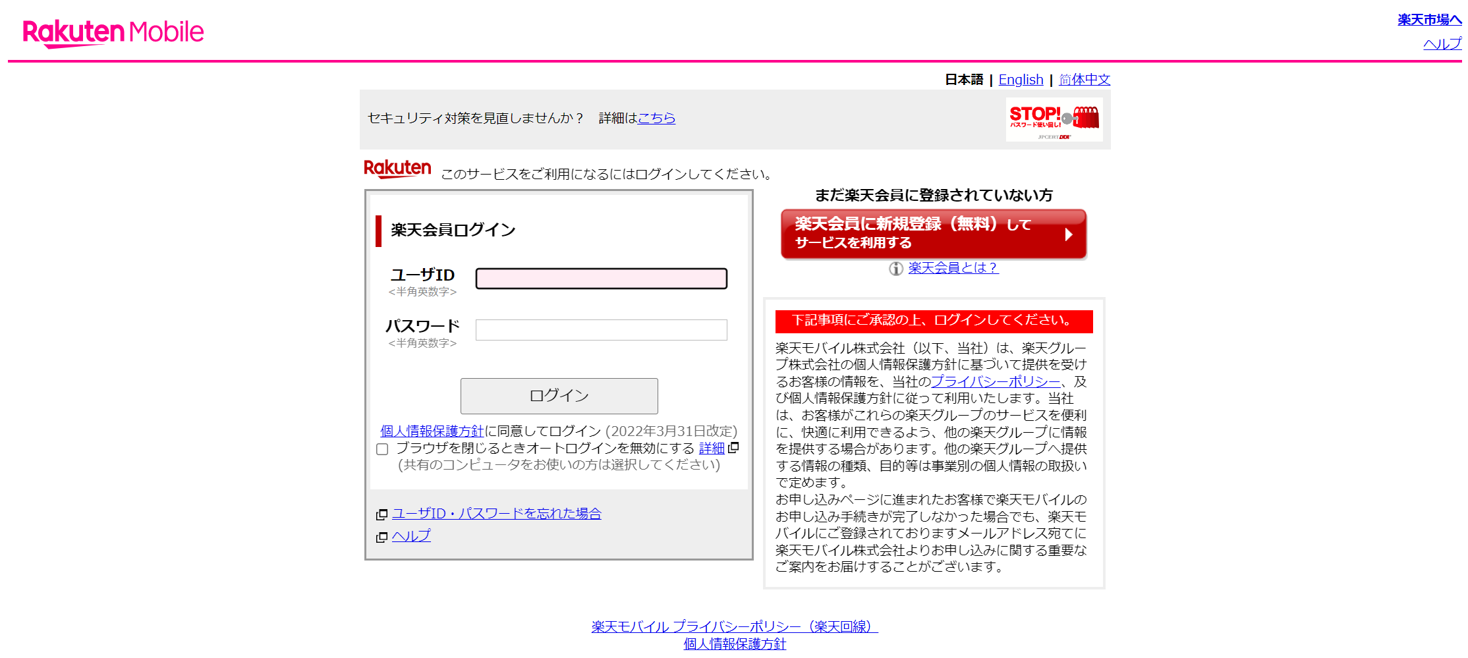The width and height of the screenshot is (1468, 658).
Task: Click the ユーザID field label
Action: (422, 275)
